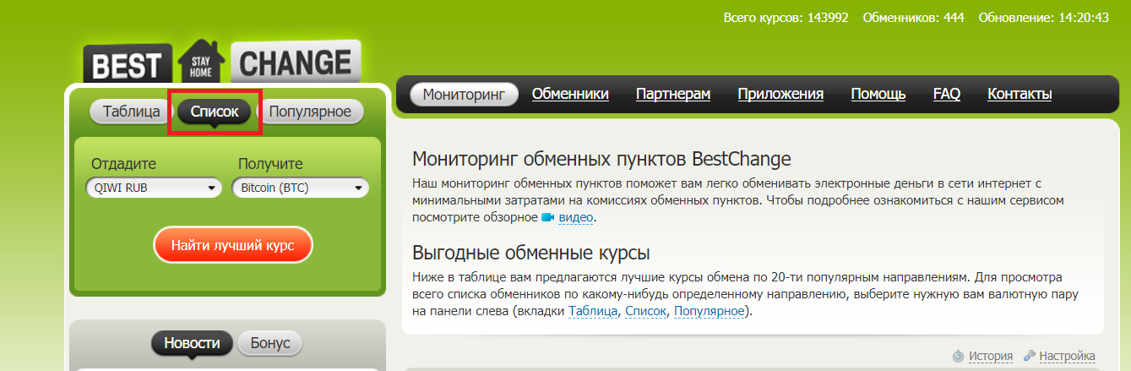Open the Помощь menu item
Image resolution: width=1131 pixels, height=371 pixels.
(878, 94)
